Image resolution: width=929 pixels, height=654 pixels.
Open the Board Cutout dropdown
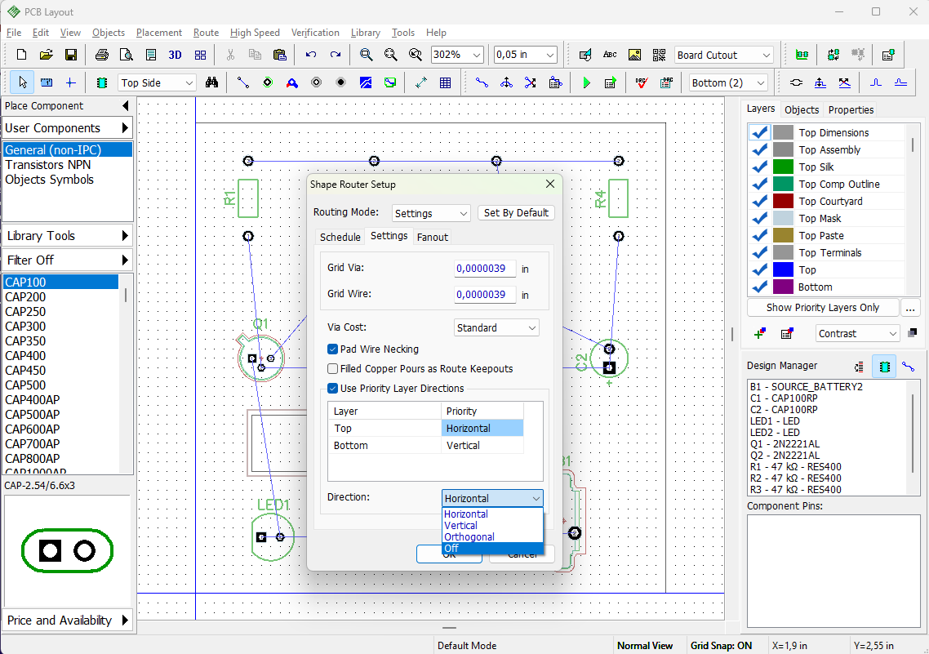(724, 55)
